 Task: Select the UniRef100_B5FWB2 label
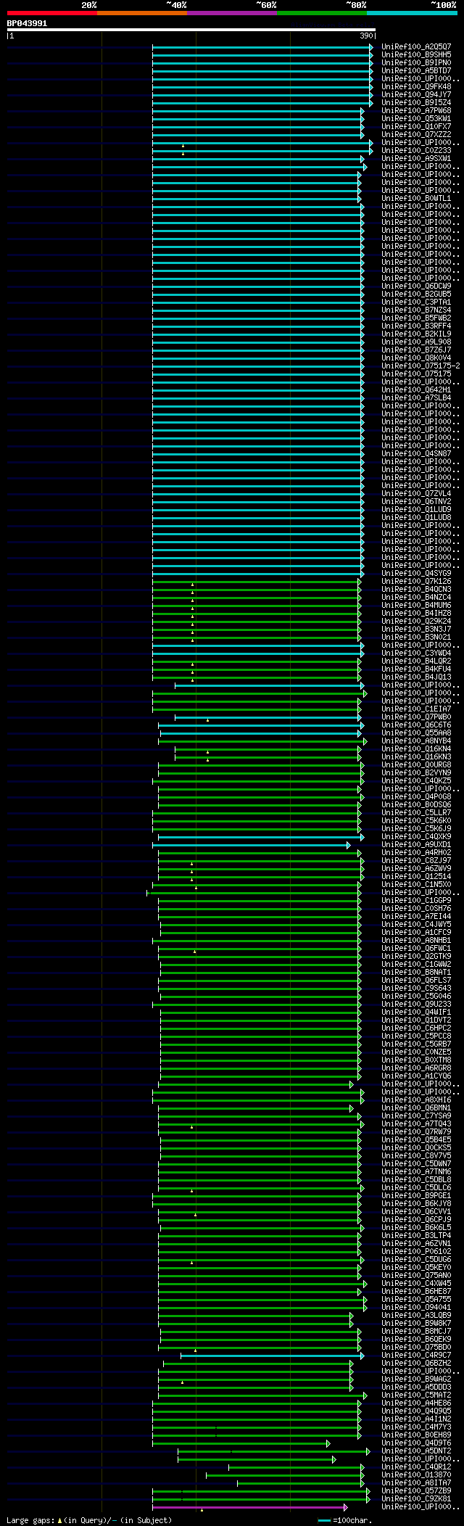(x=416, y=318)
